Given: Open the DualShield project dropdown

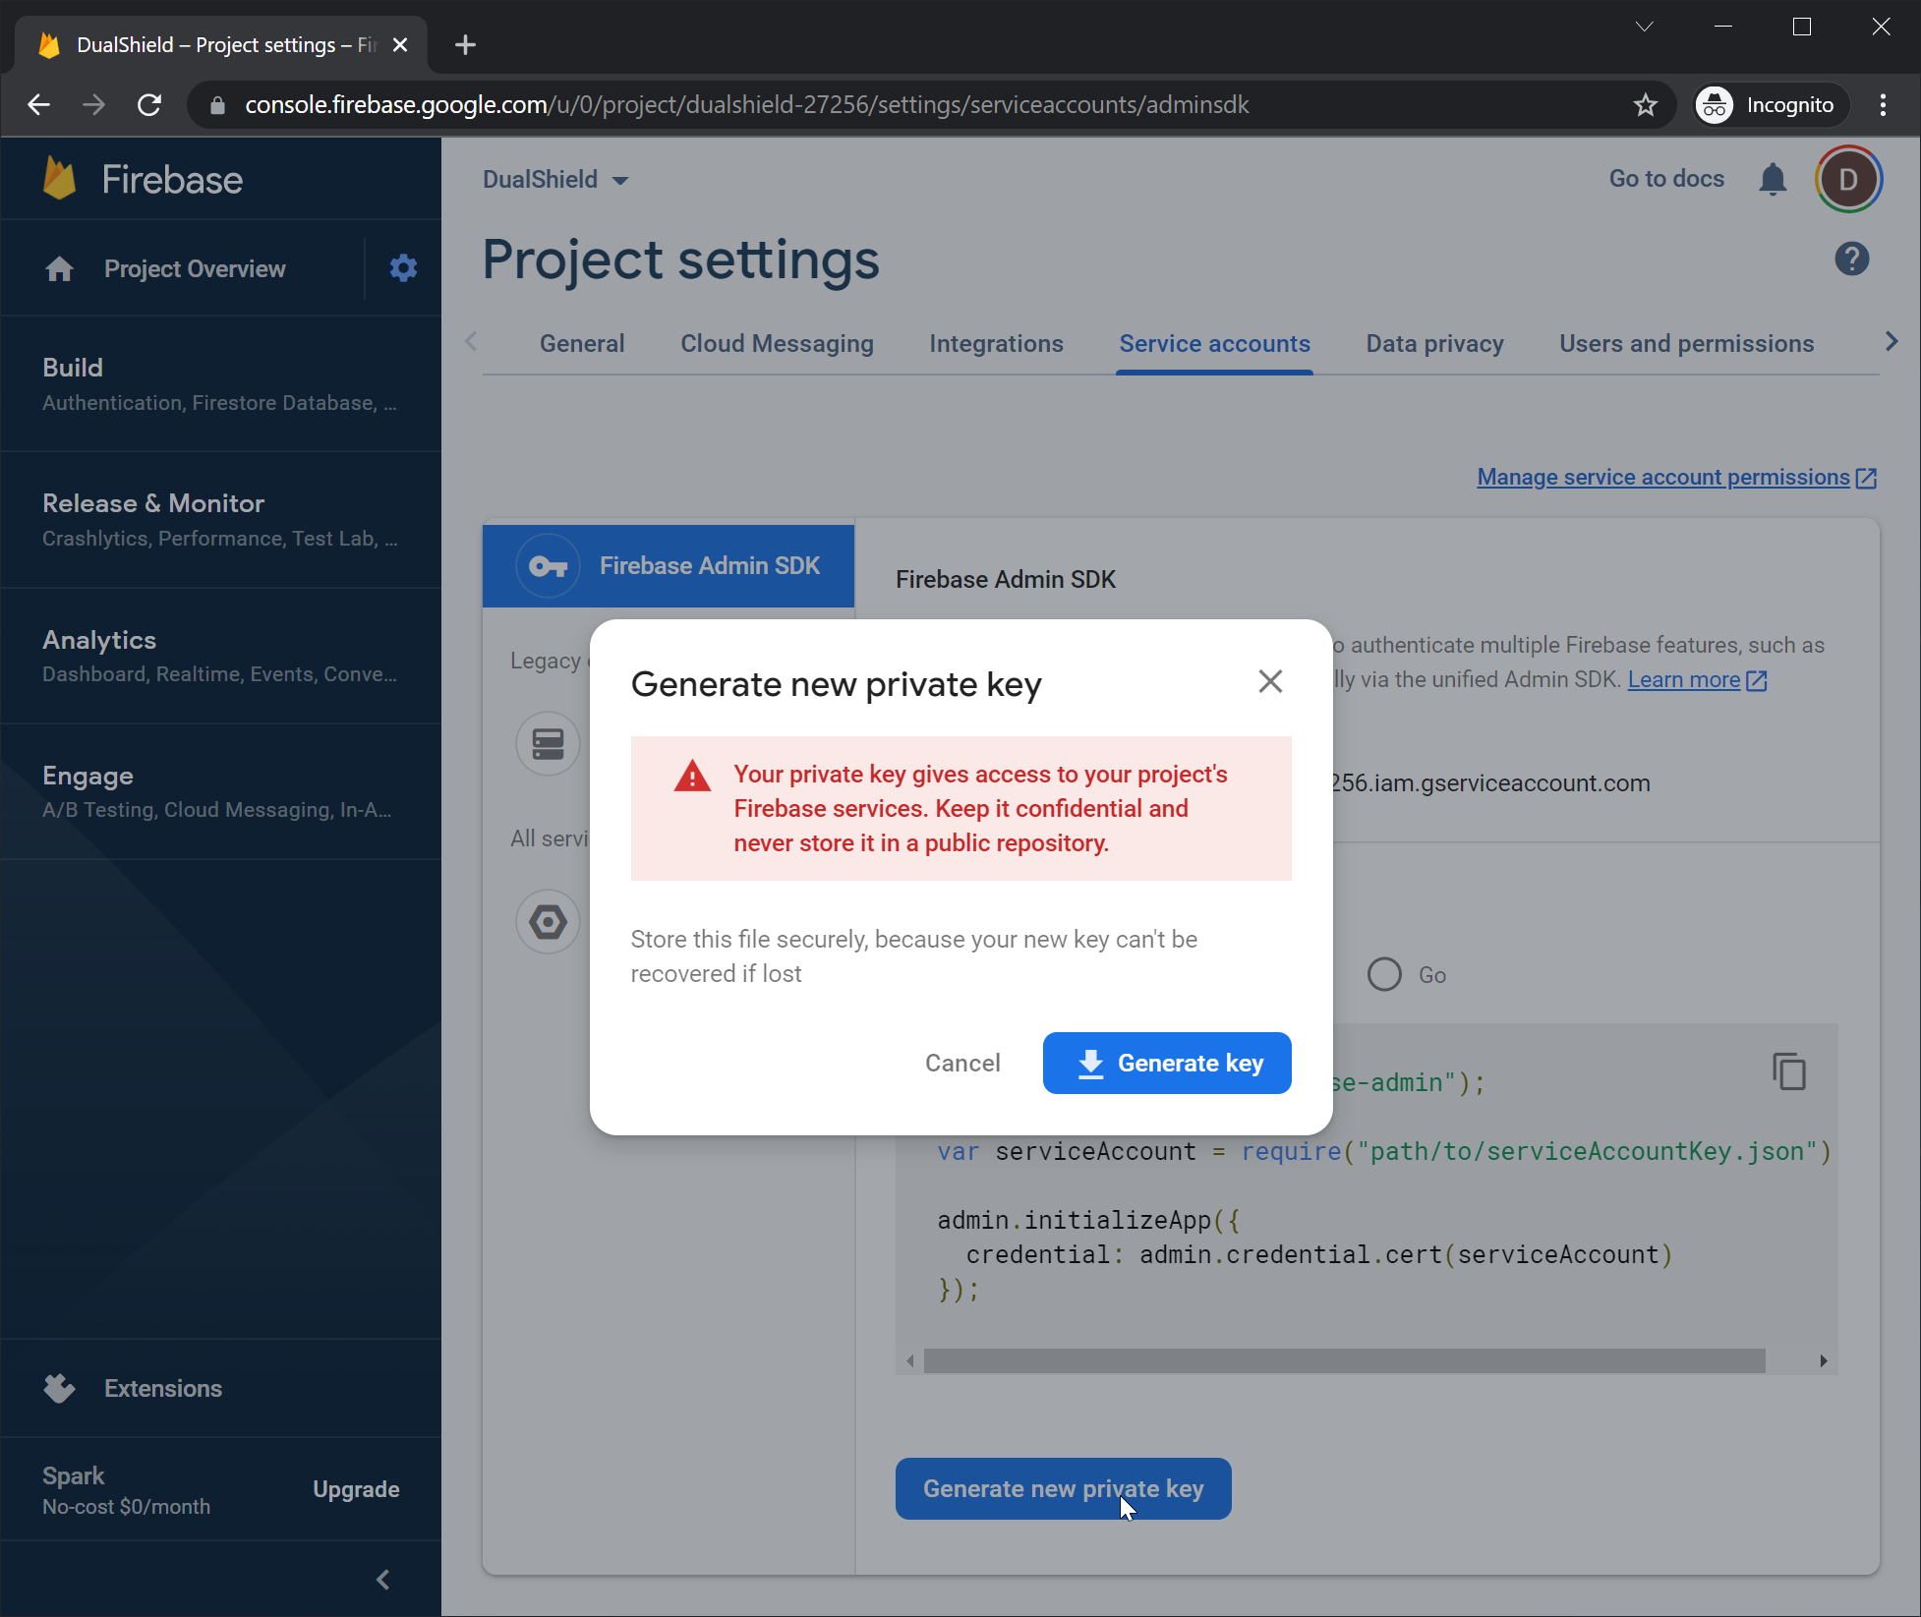Looking at the screenshot, I should click(x=555, y=180).
